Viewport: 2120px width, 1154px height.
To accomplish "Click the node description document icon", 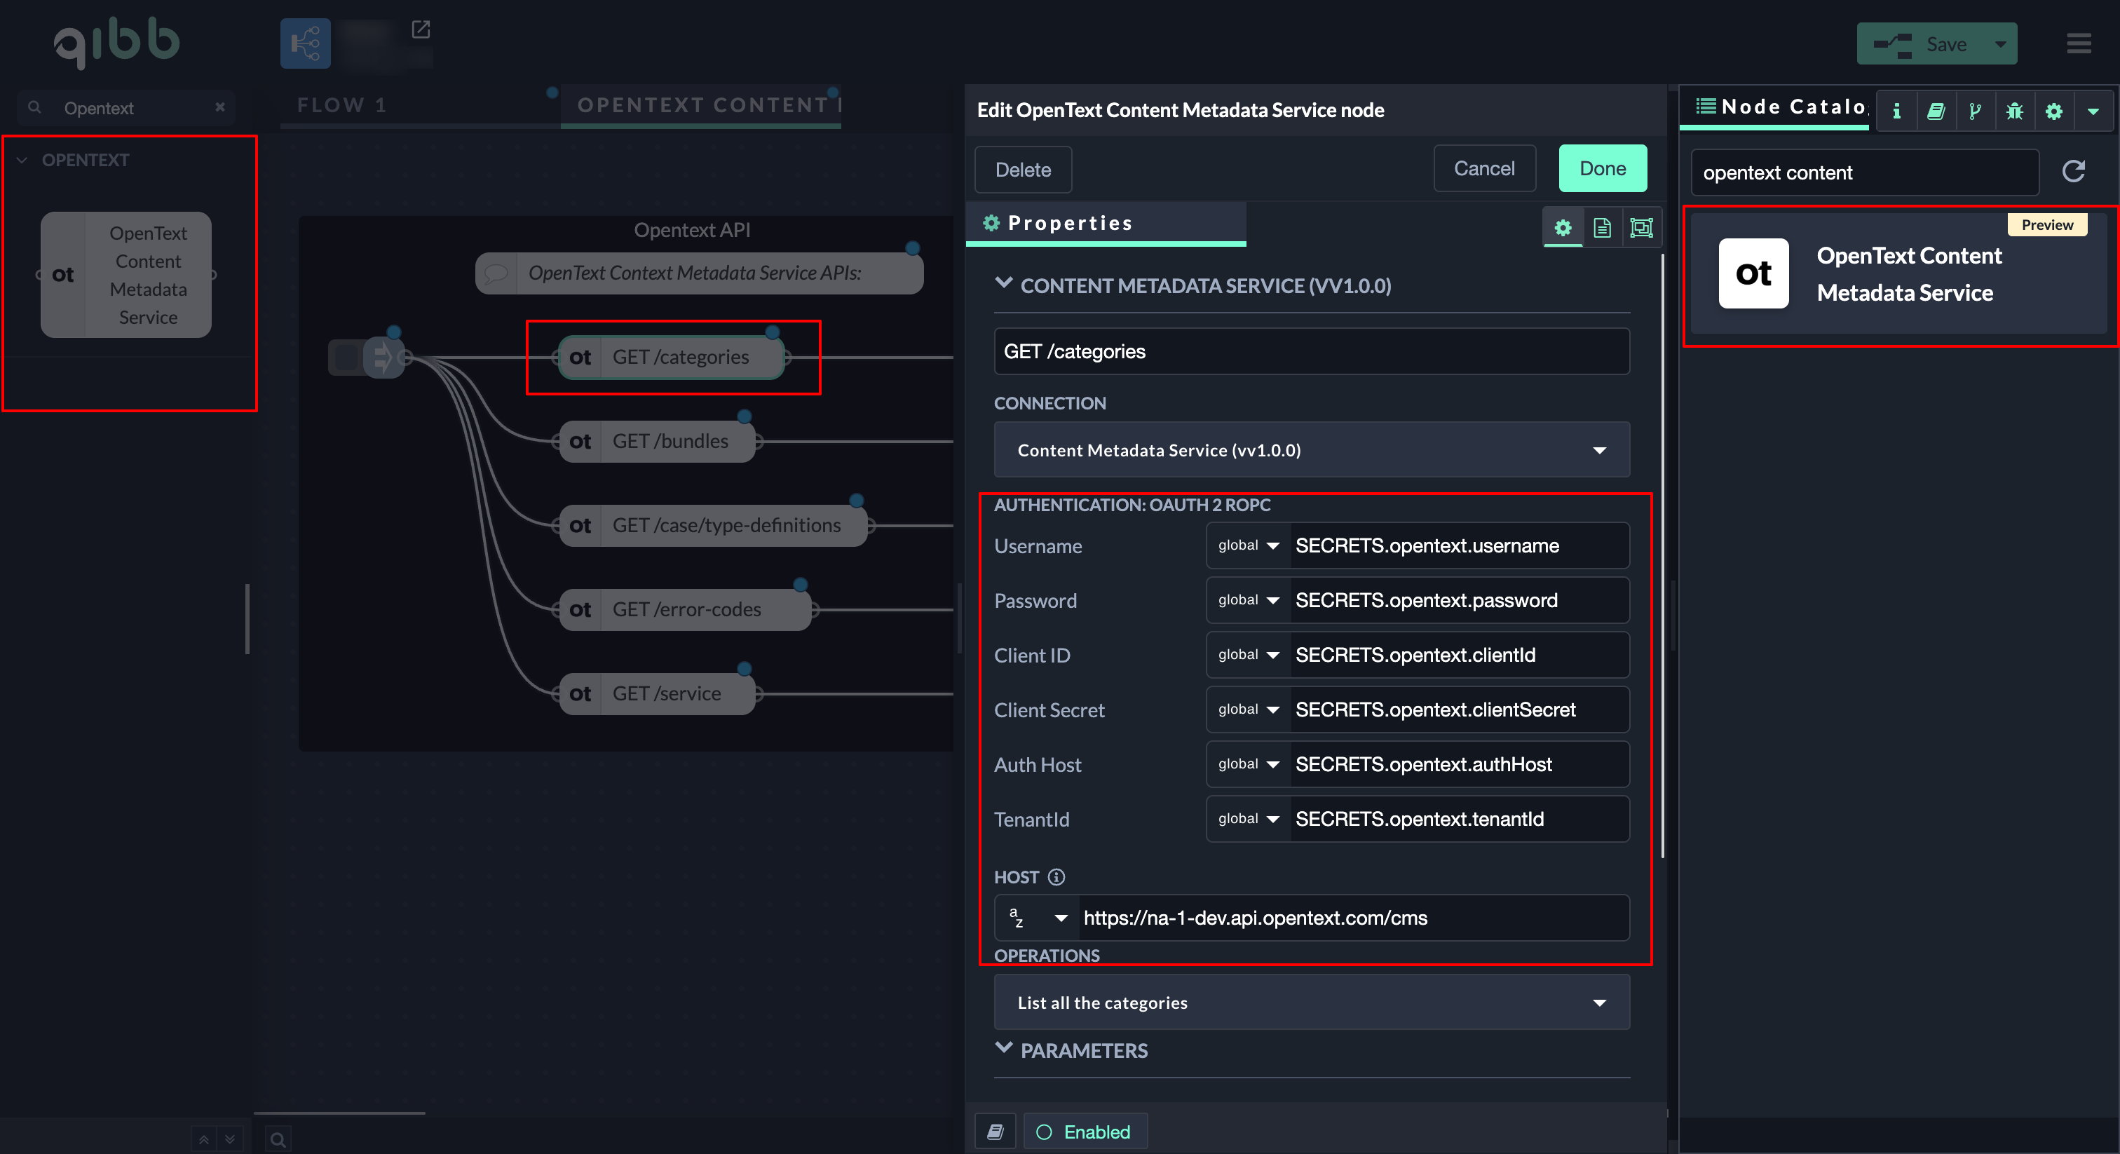I will [1601, 228].
